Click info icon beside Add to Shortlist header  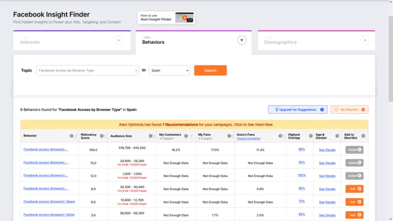click(363, 136)
